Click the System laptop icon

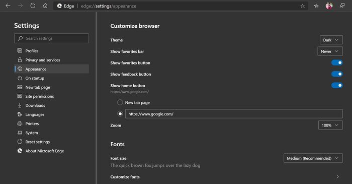pyautogui.click(x=20, y=133)
